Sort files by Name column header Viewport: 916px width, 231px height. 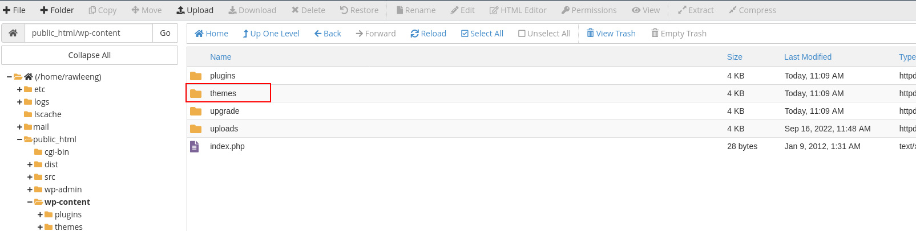[x=220, y=57]
